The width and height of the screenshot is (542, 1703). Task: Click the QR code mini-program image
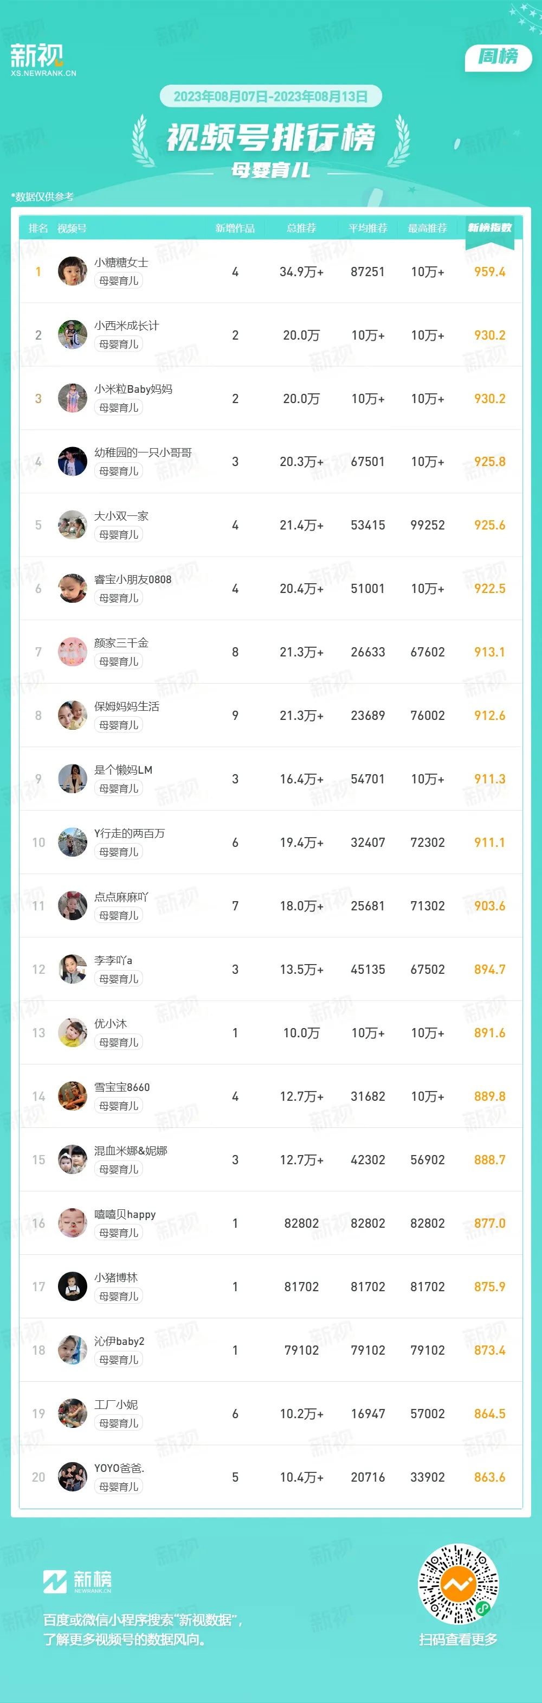tap(458, 1583)
